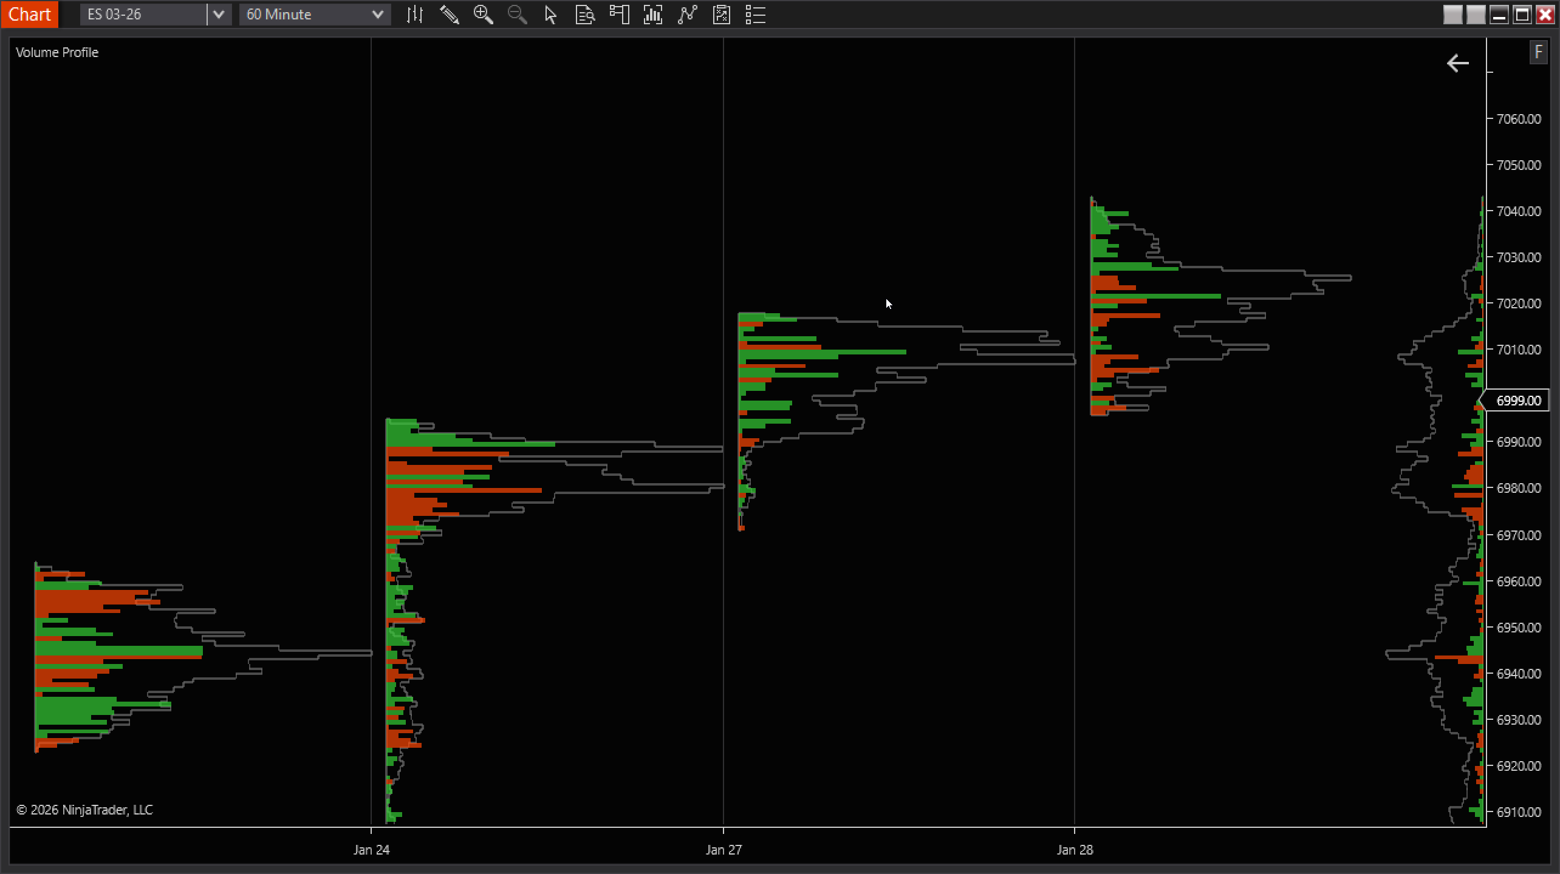Click the orange Chart tab label
The height and width of the screenshot is (874, 1560).
pos(29,14)
